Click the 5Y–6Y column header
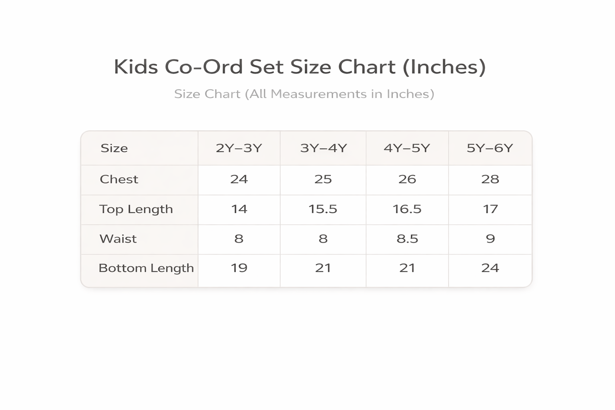 coord(490,149)
